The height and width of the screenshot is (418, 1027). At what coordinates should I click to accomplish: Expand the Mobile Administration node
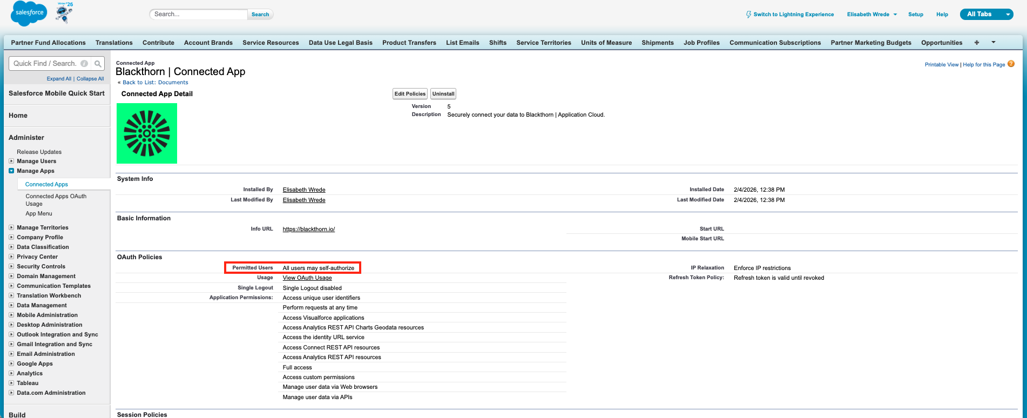(11, 315)
